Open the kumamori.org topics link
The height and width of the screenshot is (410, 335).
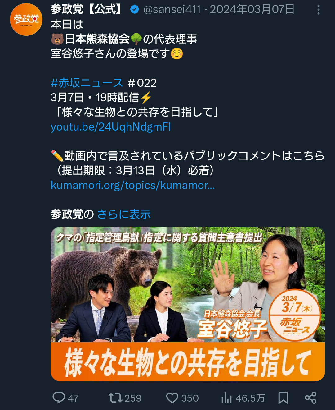(x=133, y=185)
